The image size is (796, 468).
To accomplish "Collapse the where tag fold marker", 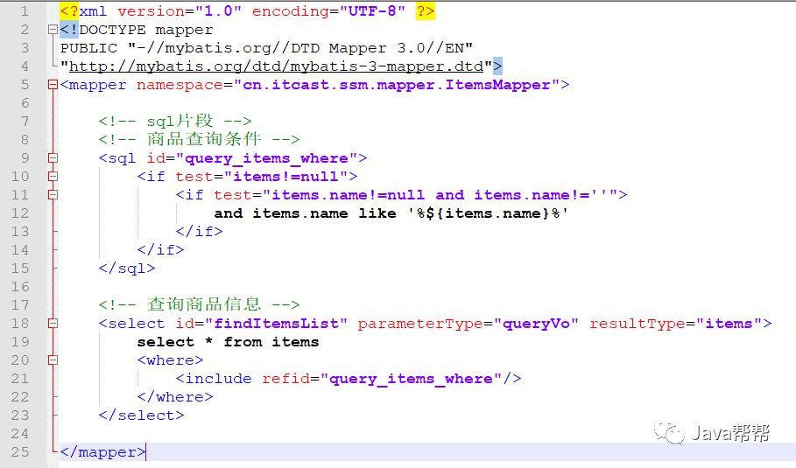I will coord(53,360).
